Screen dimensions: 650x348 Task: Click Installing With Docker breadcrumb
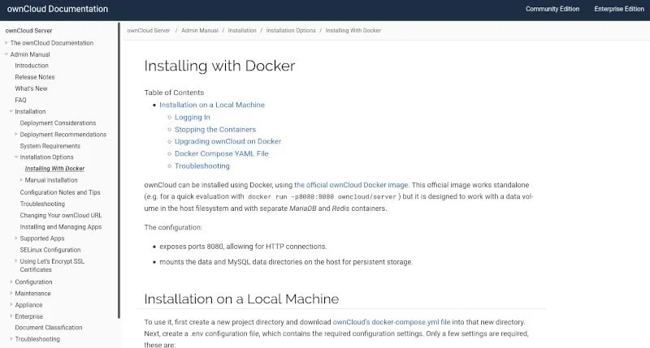(353, 31)
